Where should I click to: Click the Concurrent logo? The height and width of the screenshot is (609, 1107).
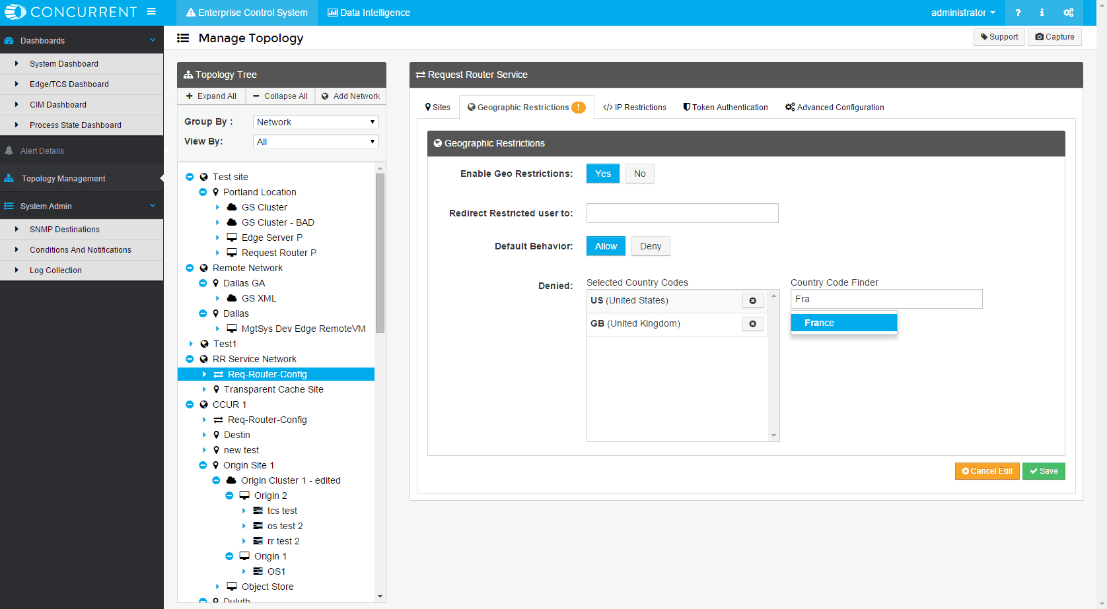[x=71, y=12]
